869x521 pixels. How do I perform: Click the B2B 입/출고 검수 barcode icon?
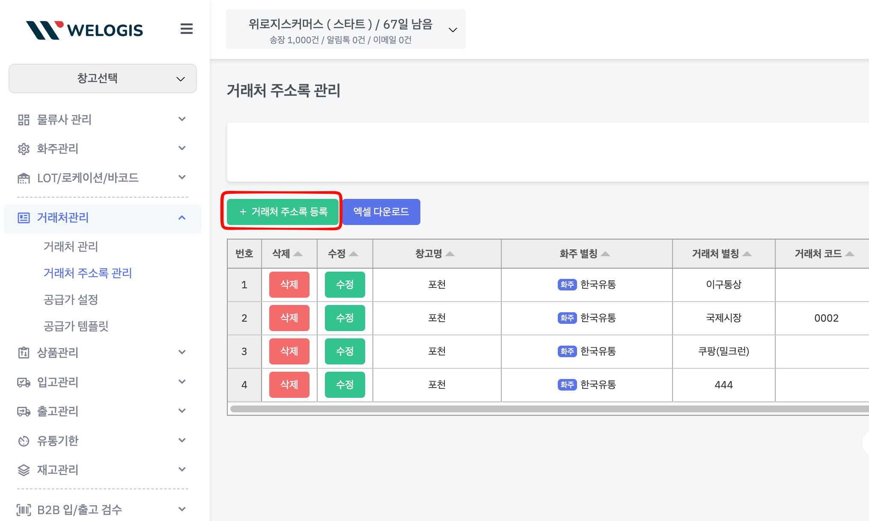[24, 509]
